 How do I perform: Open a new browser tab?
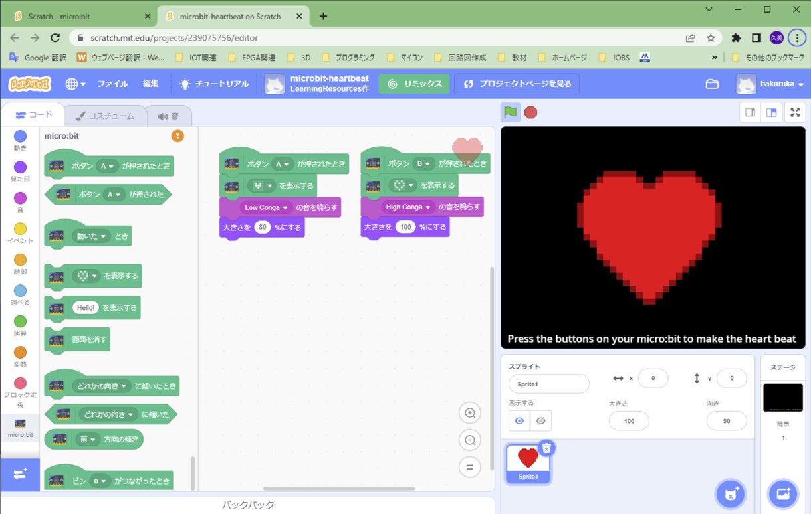(x=323, y=16)
